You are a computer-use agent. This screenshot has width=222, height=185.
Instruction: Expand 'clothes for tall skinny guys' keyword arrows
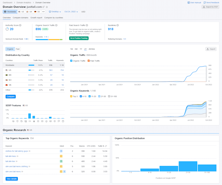pyautogui.click(x=30, y=151)
